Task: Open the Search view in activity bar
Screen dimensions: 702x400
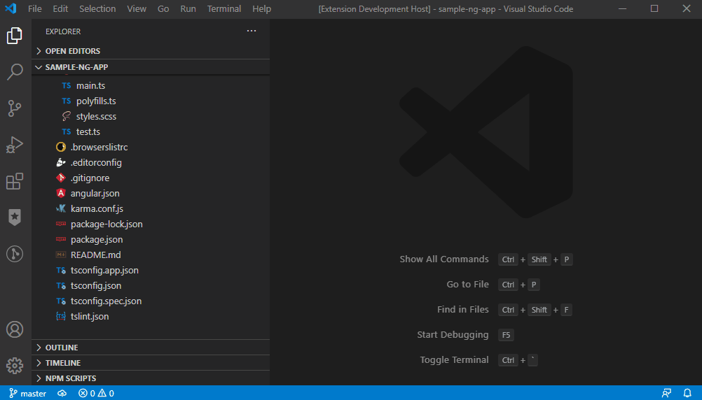Action: tap(14, 71)
